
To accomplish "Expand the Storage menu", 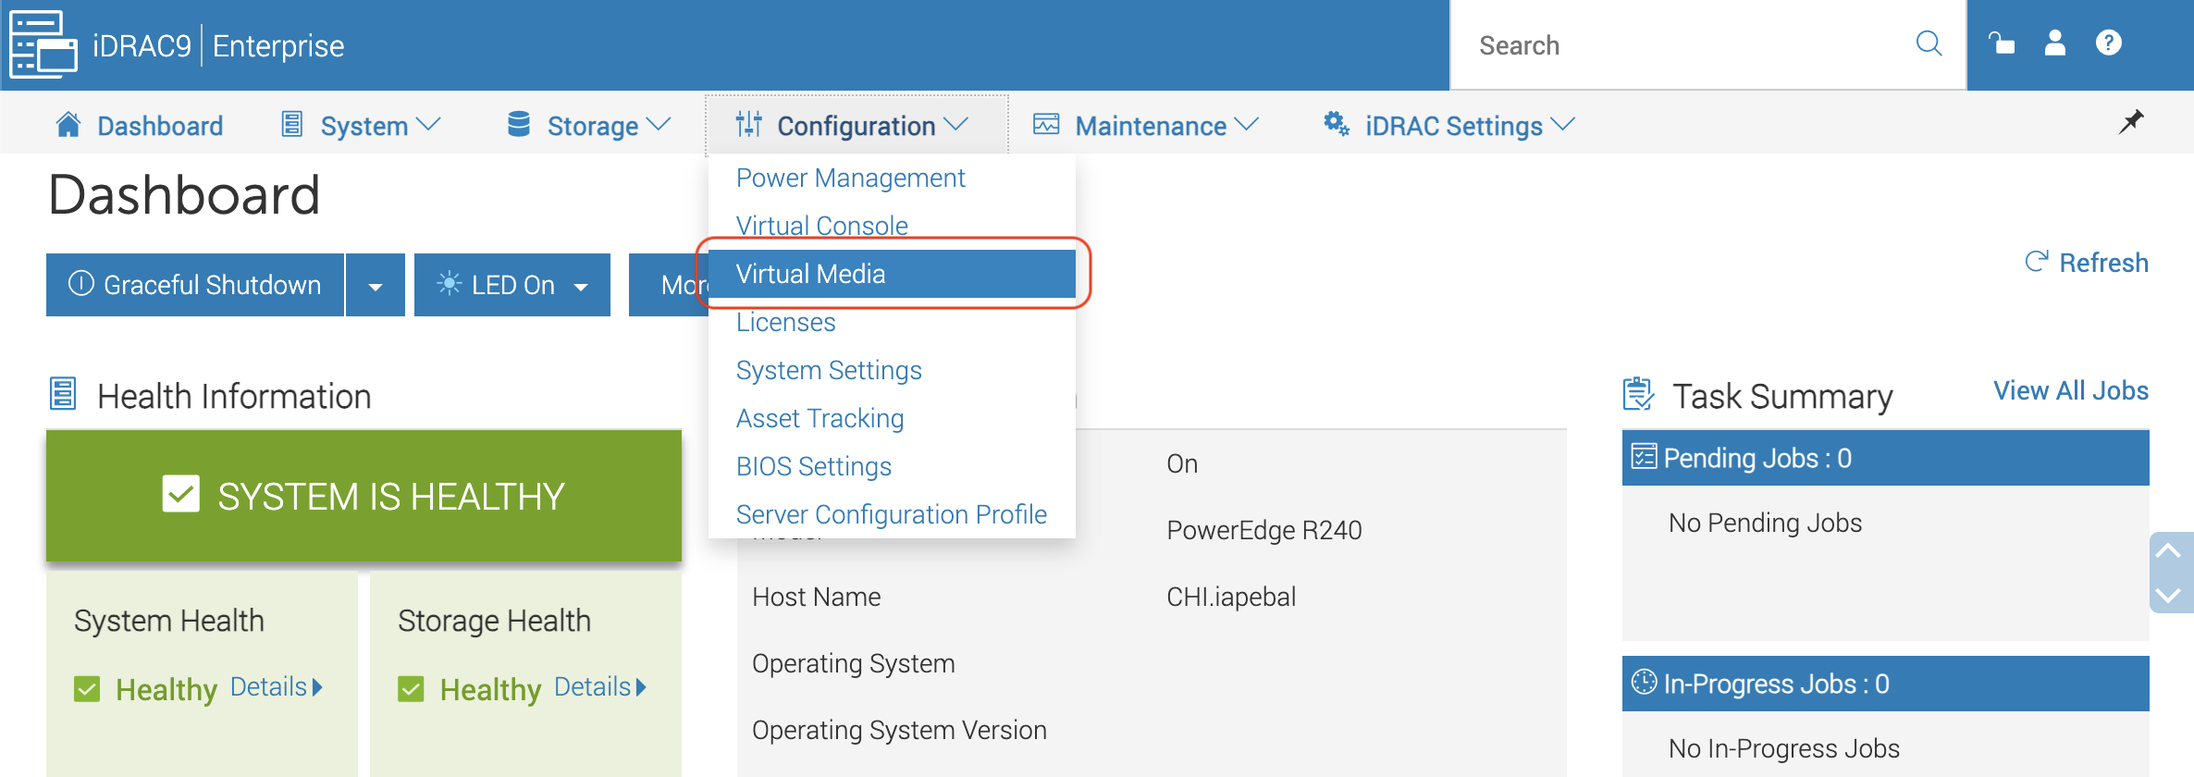I will coord(589,125).
